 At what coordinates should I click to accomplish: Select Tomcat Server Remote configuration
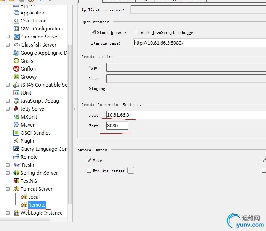pos(37,205)
